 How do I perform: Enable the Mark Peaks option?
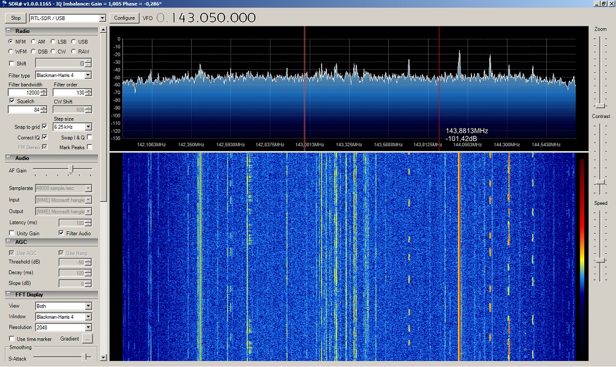(x=90, y=147)
